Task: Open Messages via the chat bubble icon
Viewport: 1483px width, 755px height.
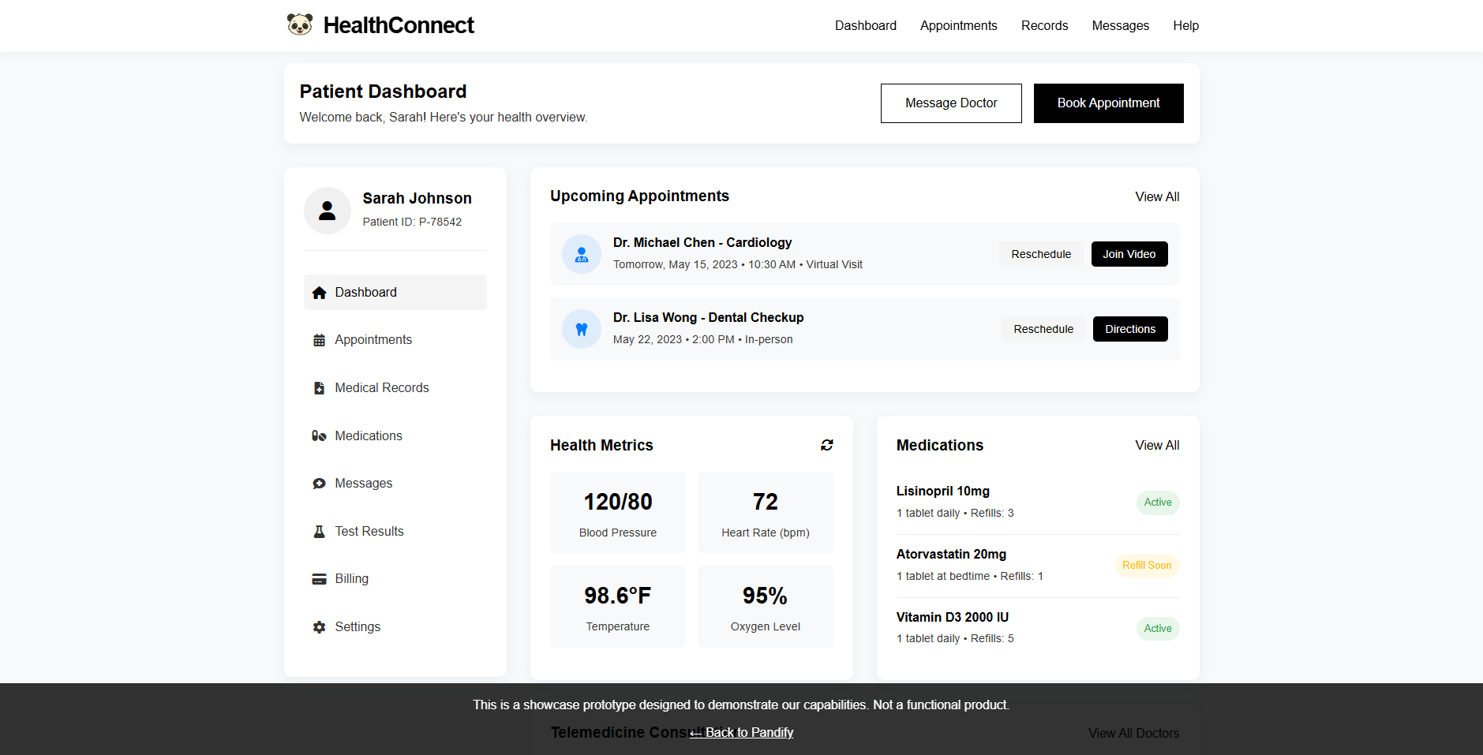Action: (319, 483)
